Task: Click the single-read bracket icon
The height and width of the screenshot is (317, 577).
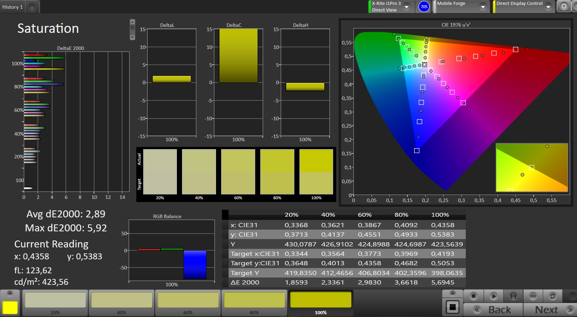Action: point(513,296)
